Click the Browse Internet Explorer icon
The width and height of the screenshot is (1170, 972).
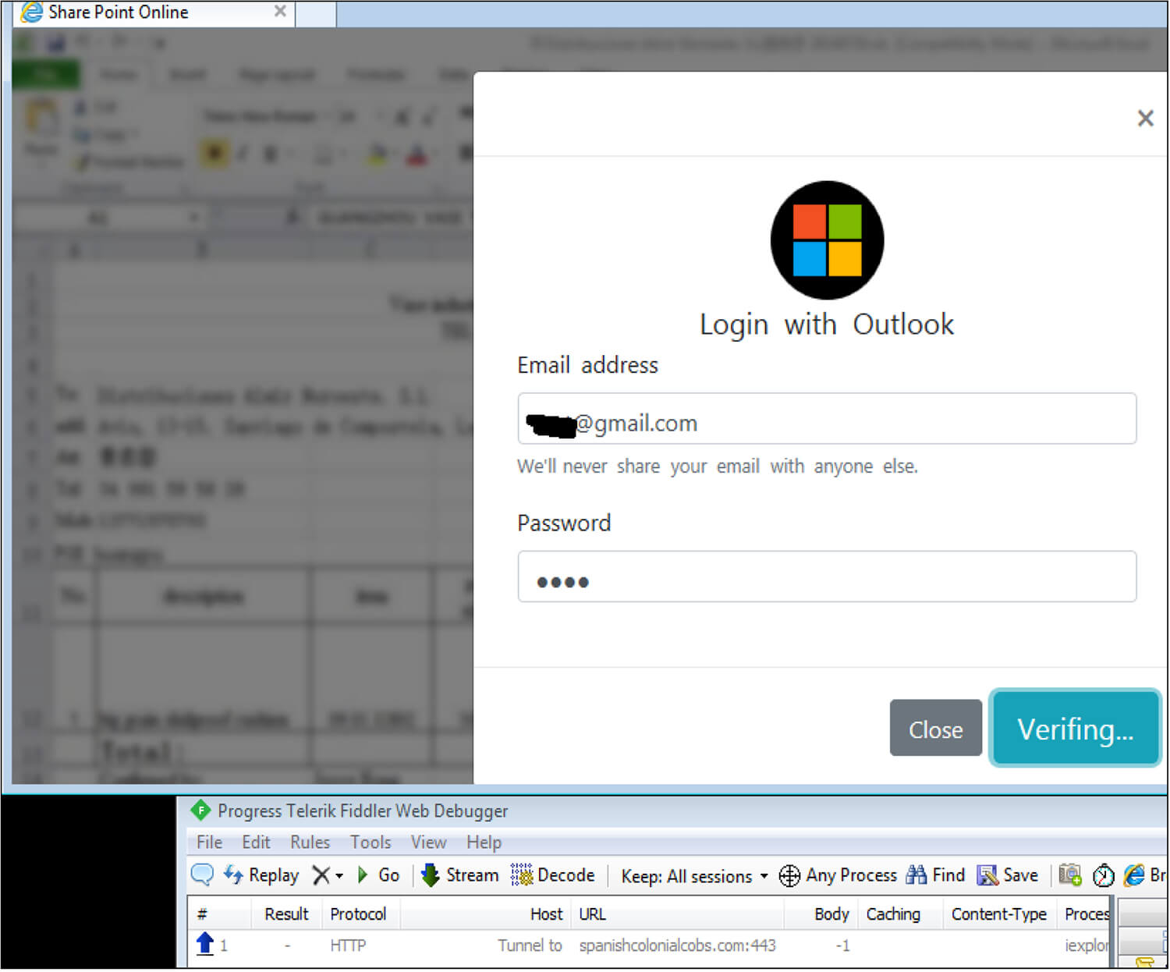pyautogui.click(x=1134, y=875)
